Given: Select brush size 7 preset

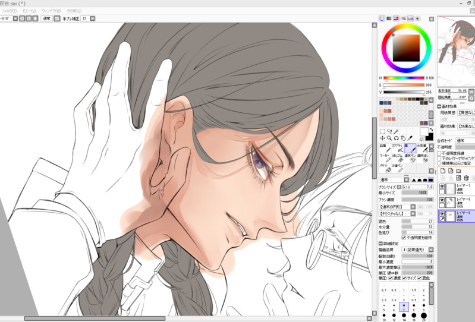Looking at the screenshot, I should (404, 307).
